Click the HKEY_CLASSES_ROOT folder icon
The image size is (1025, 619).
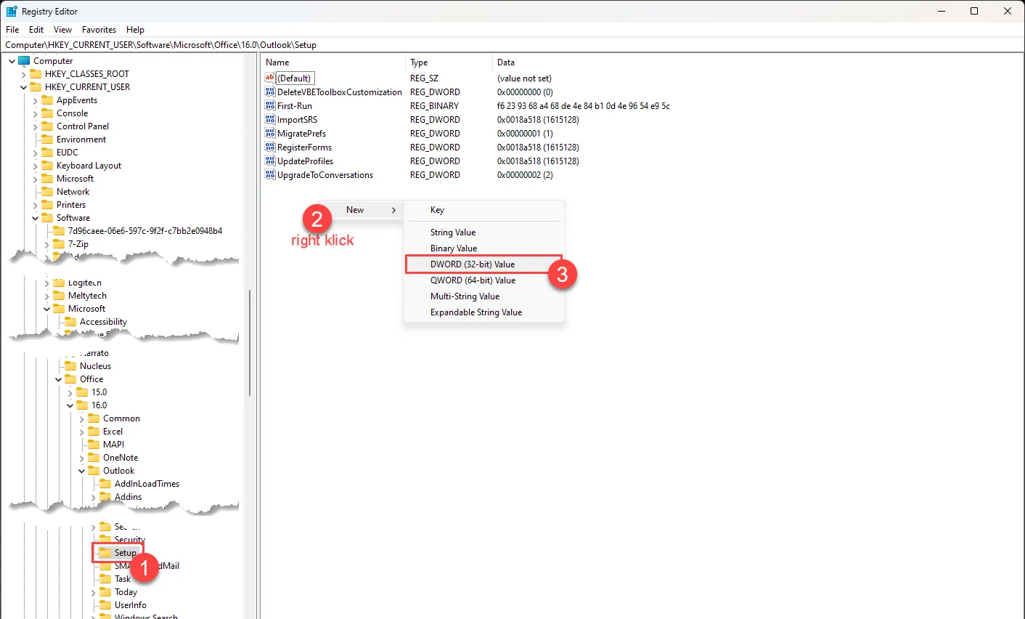click(x=36, y=74)
